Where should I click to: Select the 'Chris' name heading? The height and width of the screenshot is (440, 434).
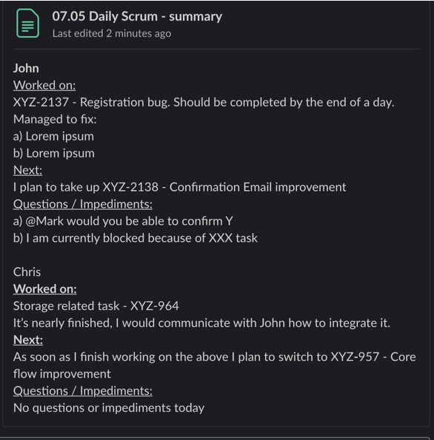[x=27, y=272]
